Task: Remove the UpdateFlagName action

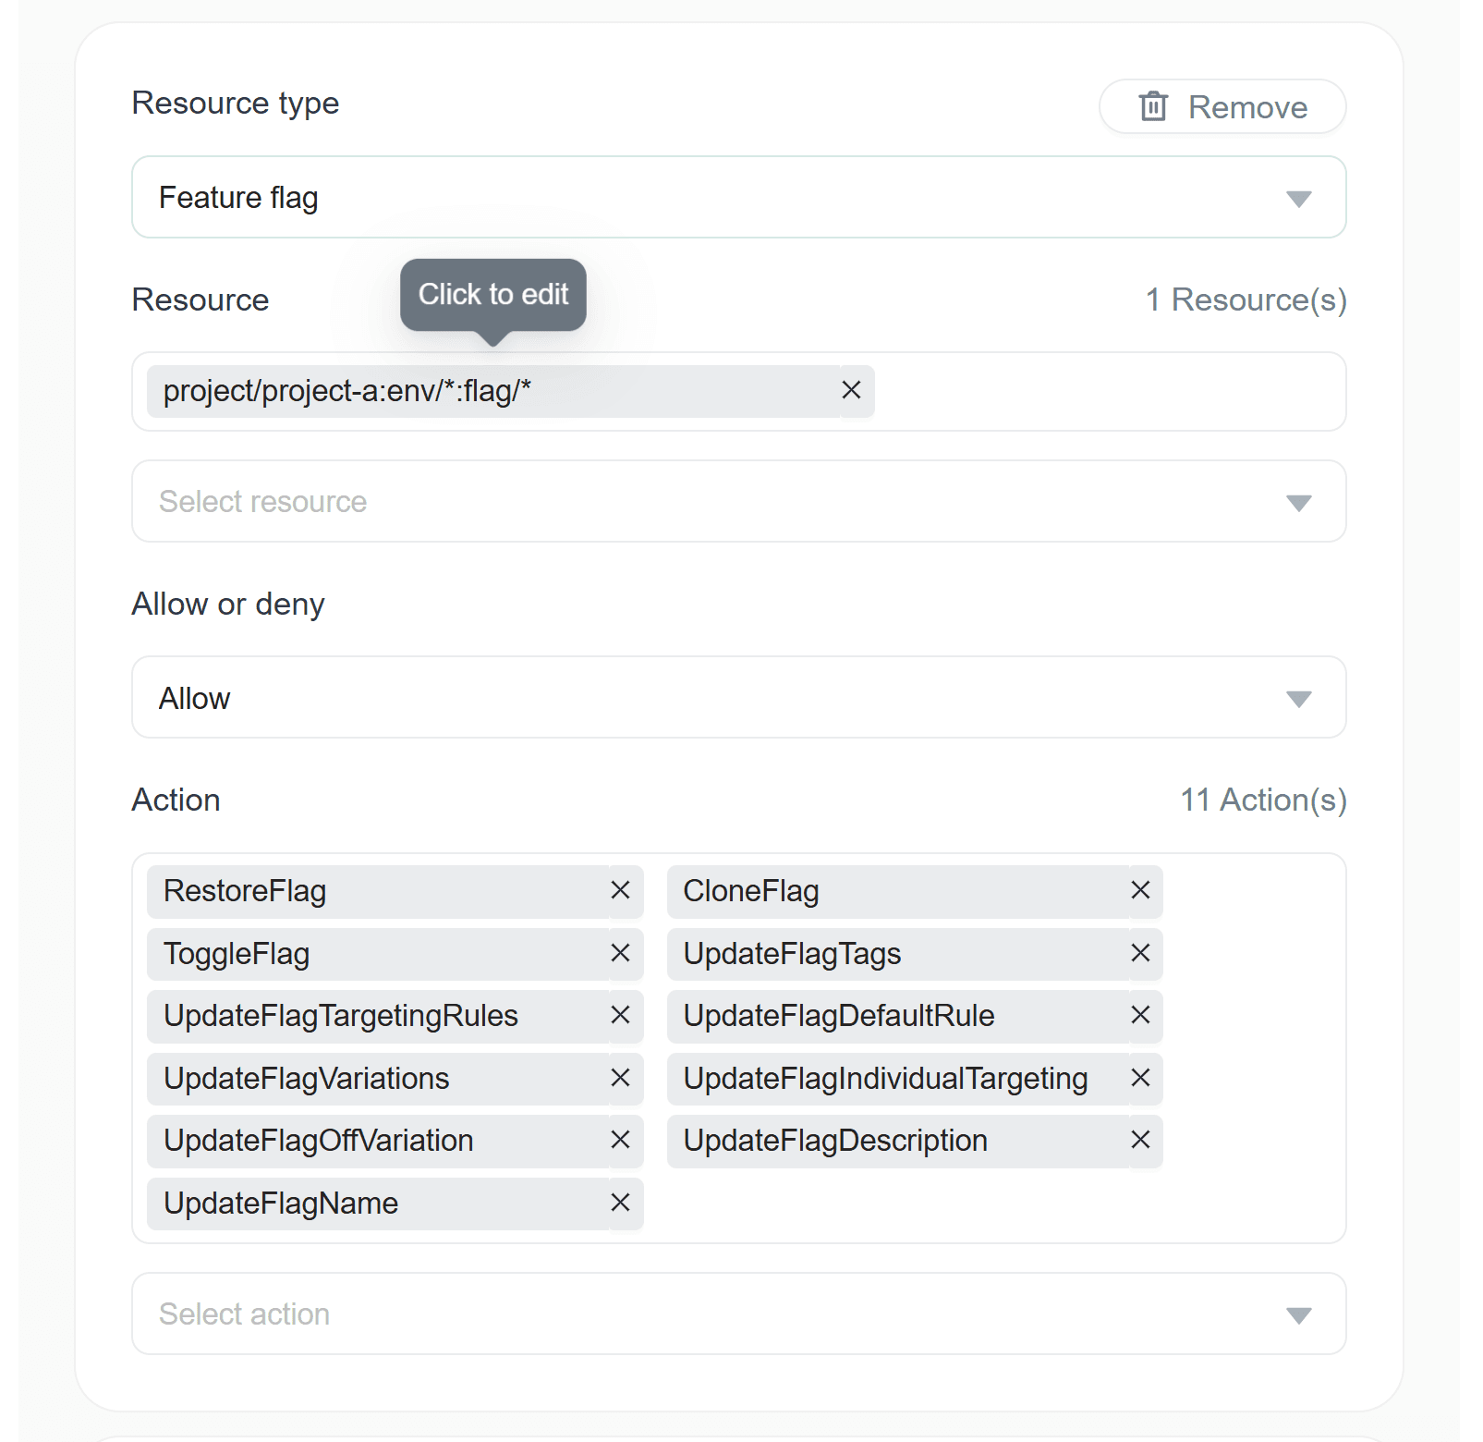Action: (620, 1204)
